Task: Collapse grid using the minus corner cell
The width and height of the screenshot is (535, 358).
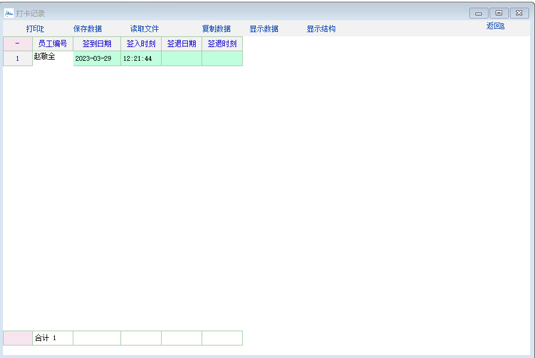Action: click(x=17, y=43)
